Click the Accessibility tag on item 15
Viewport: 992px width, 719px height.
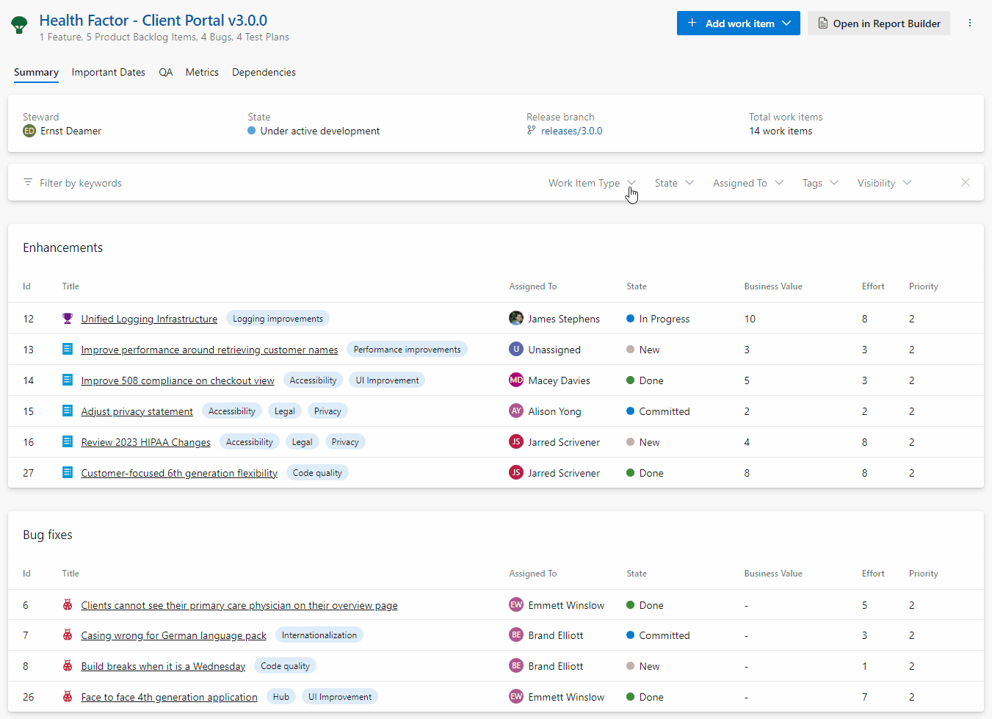tap(231, 411)
